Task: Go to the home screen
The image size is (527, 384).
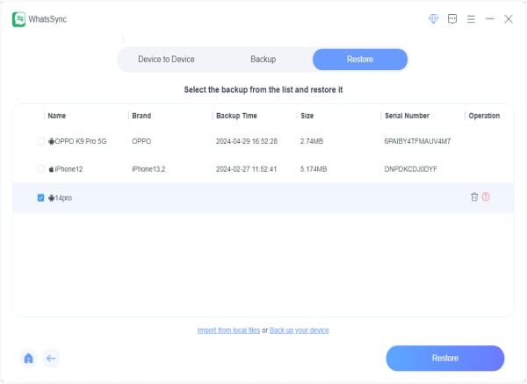Action: click(x=29, y=359)
